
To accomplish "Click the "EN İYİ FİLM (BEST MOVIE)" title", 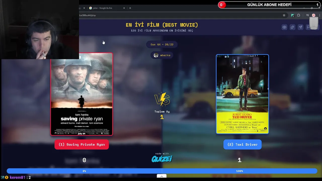I will (x=162, y=25).
